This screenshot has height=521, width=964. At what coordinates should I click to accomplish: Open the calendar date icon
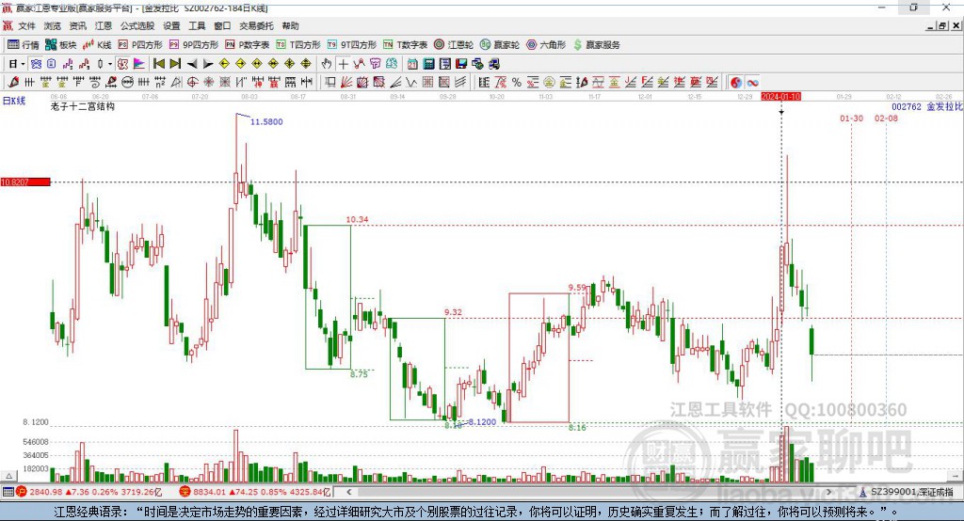[x=412, y=63]
